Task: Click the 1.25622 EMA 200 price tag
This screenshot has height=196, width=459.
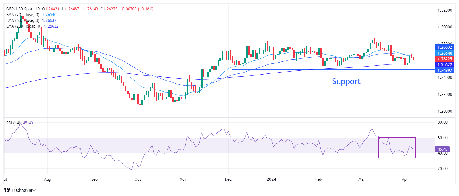Action: pos(444,65)
